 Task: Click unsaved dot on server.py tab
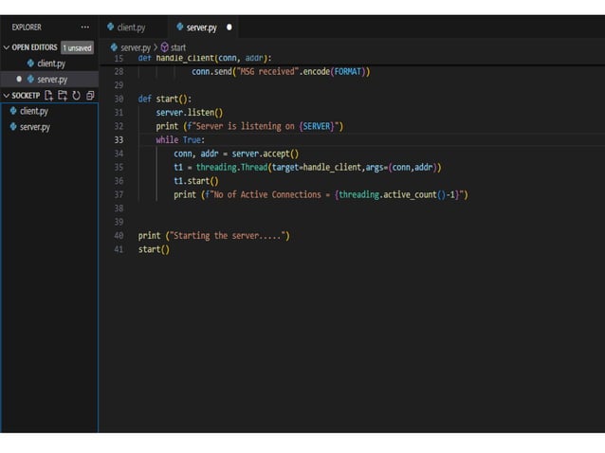[229, 27]
